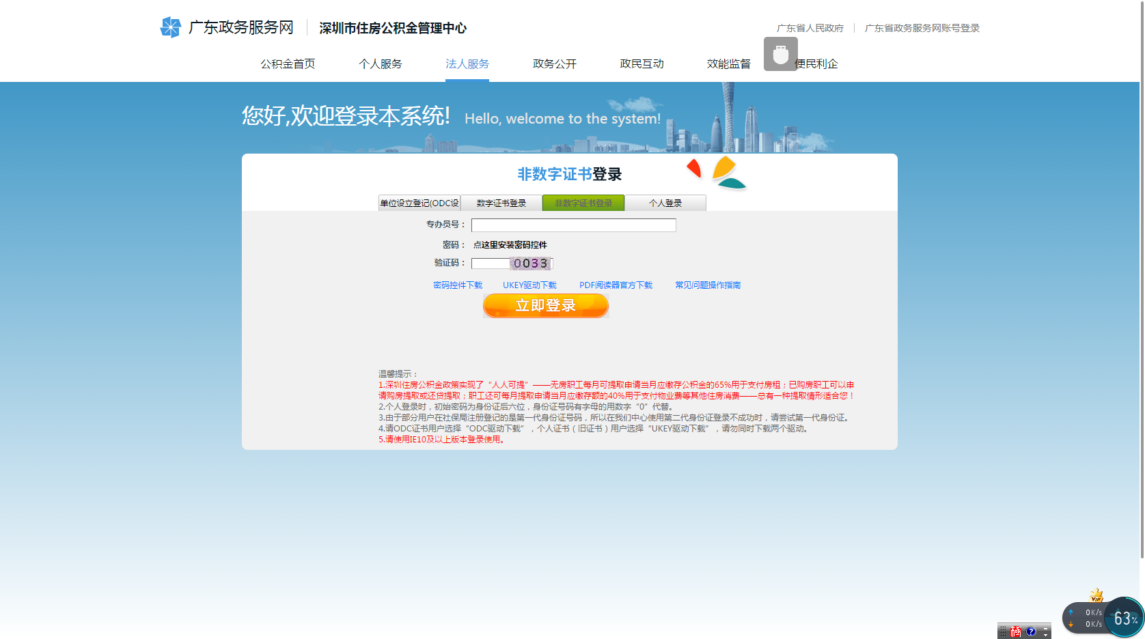
Task: Click the red IME seal icon
Action: tap(1016, 631)
